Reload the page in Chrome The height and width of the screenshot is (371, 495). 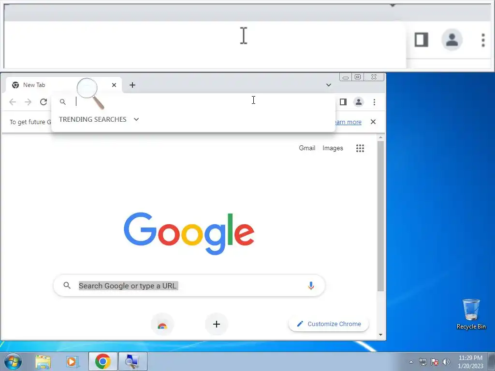44,102
